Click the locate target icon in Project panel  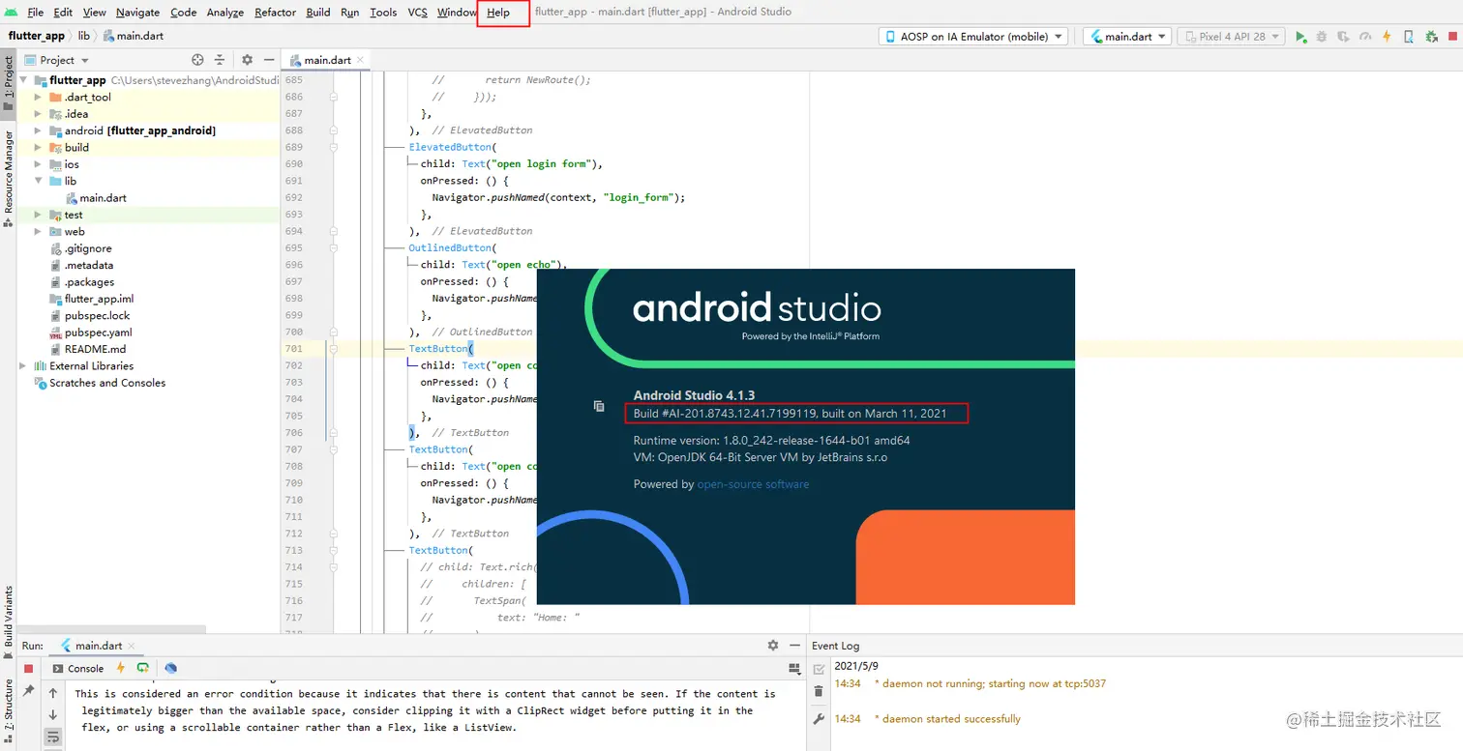coord(197,60)
